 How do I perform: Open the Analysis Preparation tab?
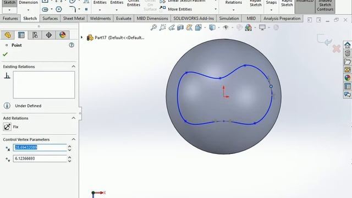pos(282,18)
